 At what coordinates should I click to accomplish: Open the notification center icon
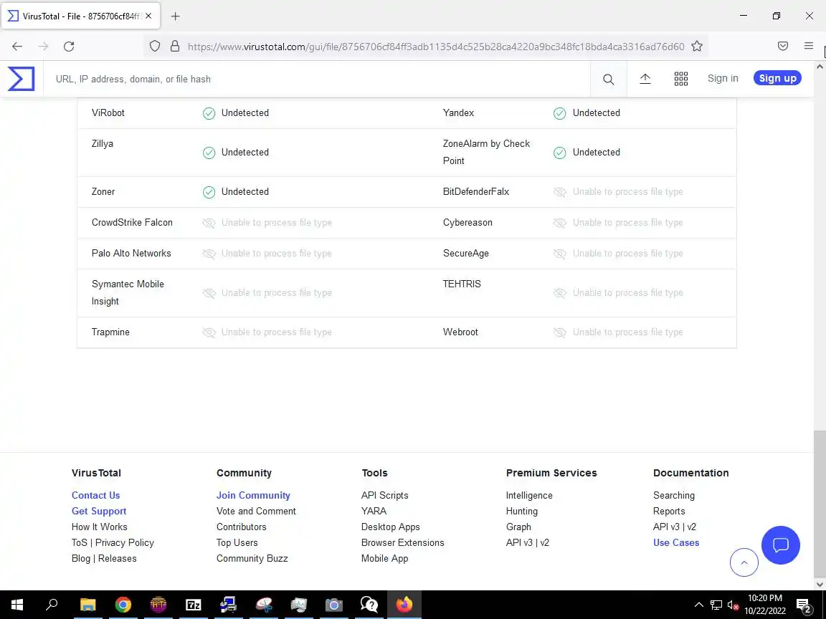[x=803, y=605]
